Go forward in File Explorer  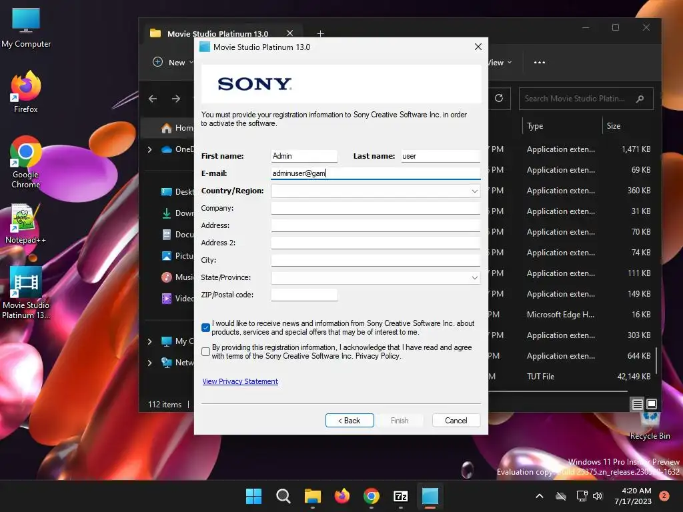click(x=176, y=99)
